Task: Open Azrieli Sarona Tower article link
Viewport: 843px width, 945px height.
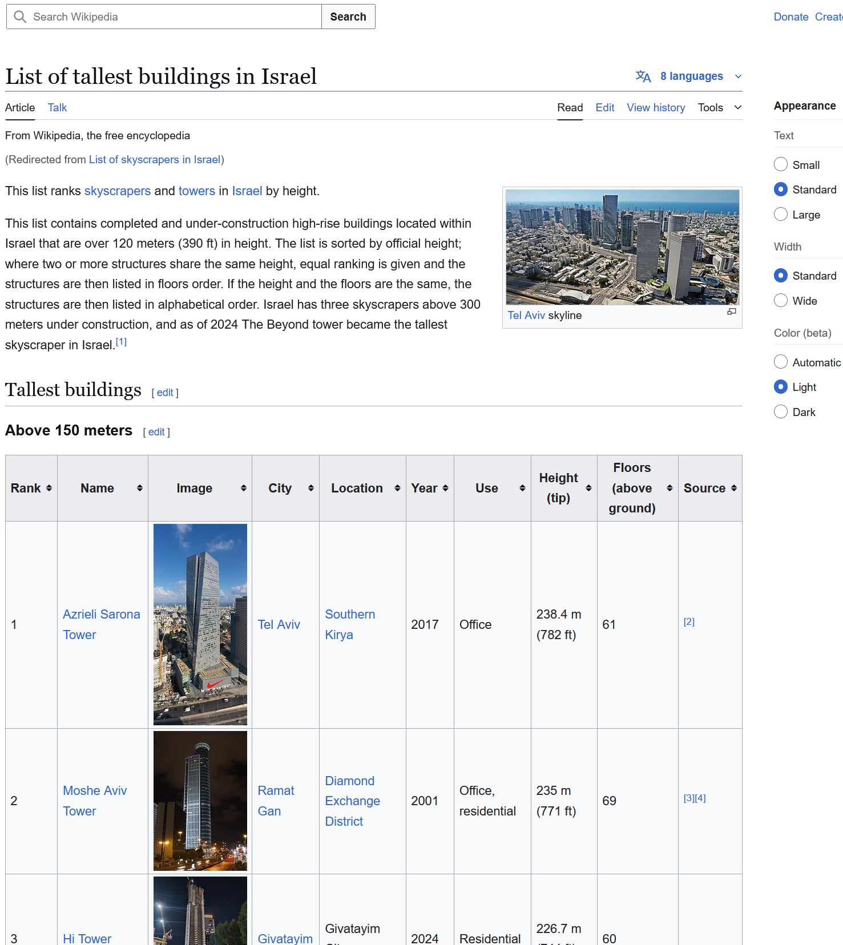Action: coord(102,624)
